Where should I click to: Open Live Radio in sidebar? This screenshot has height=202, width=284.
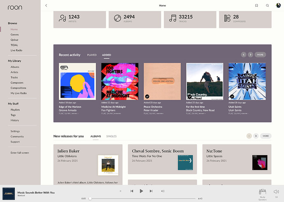[16, 50]
